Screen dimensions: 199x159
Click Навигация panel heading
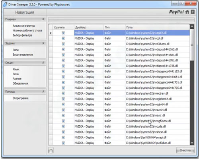[25, 12]
